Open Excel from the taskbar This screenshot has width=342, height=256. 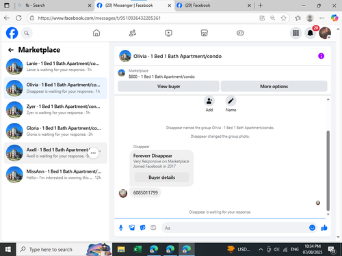[137, 249]
